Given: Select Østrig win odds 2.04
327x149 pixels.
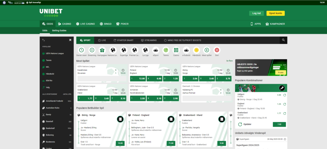Looking at the screenshot, I should (x=190, y=78).
